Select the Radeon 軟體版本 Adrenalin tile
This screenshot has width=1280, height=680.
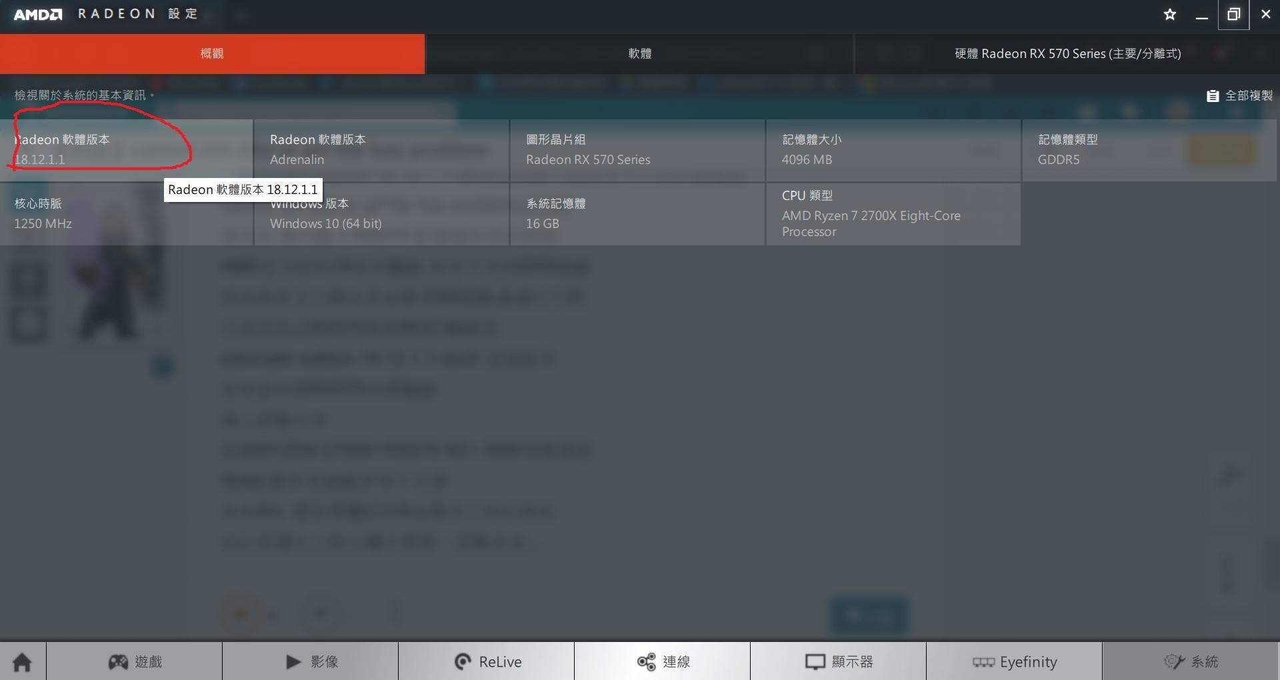[381, 150]
